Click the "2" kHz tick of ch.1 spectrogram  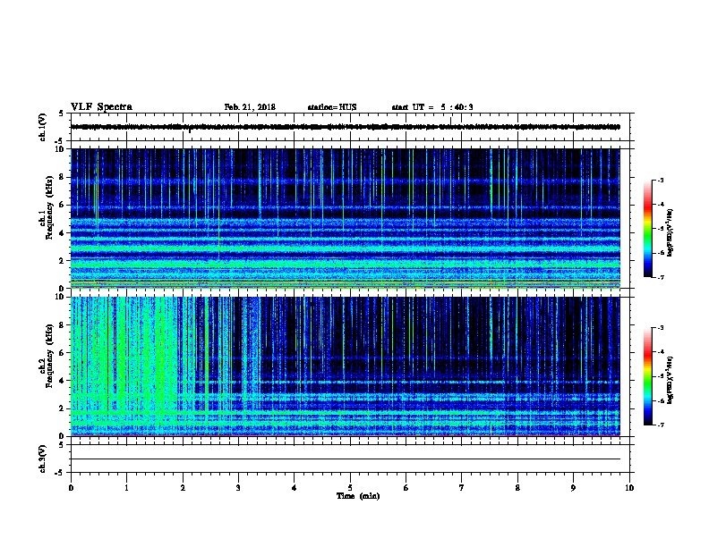62,260
